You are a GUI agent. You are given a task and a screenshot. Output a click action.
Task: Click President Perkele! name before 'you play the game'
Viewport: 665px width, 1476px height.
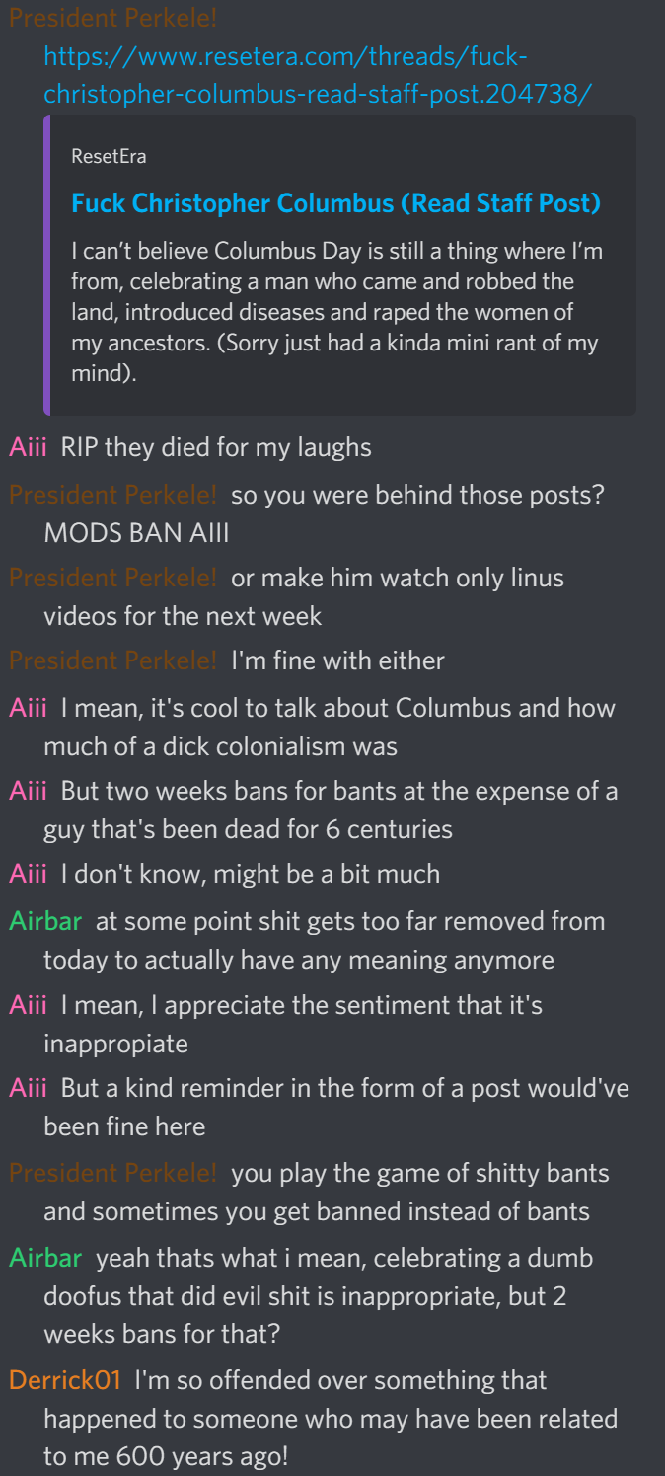pos(113,1173)
